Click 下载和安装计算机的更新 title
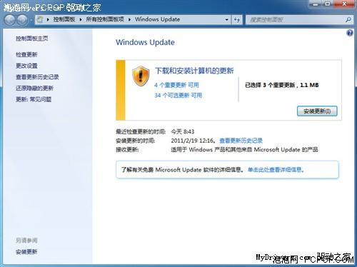Viewport: 357px width, 267px height. click(x=194, y=71)
